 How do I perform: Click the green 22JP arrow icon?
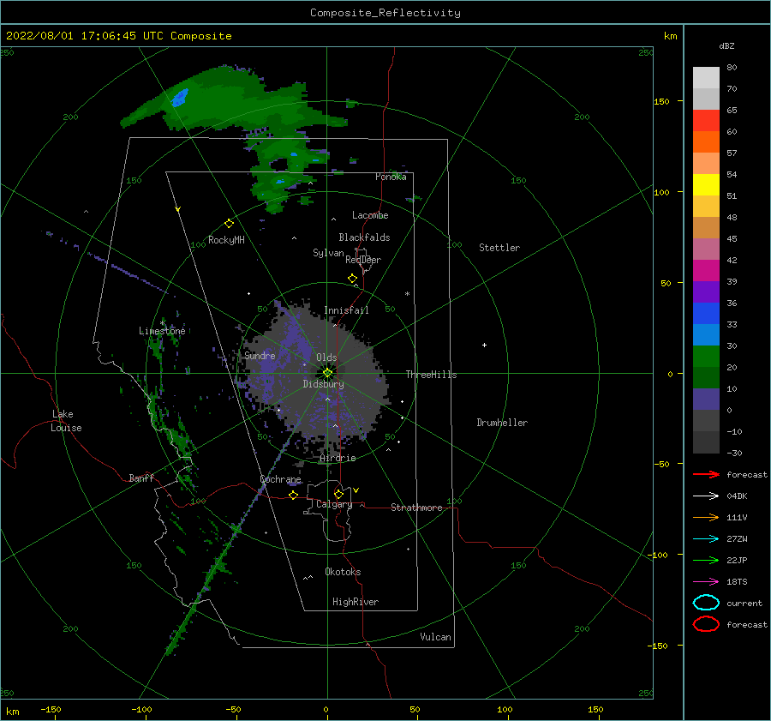706,560
